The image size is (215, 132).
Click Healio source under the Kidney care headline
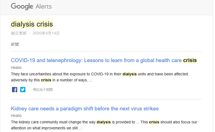(x=16, y=116)
